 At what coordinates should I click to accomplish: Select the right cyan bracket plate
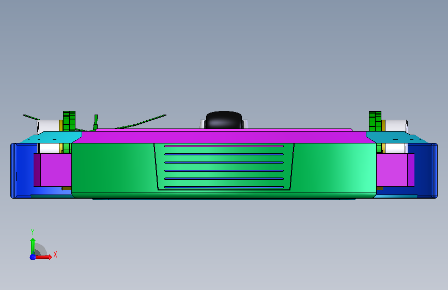tap(397, 137)
